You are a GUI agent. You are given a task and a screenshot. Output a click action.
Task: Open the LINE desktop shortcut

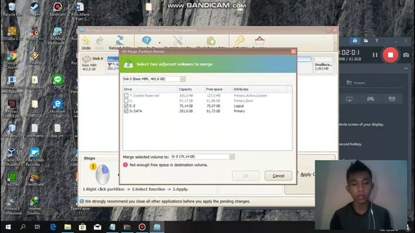pyautogui.click(x=58, y=82)
